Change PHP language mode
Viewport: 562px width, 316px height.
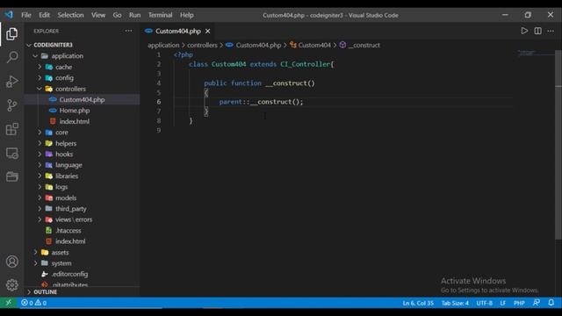(x=519, y=303)
